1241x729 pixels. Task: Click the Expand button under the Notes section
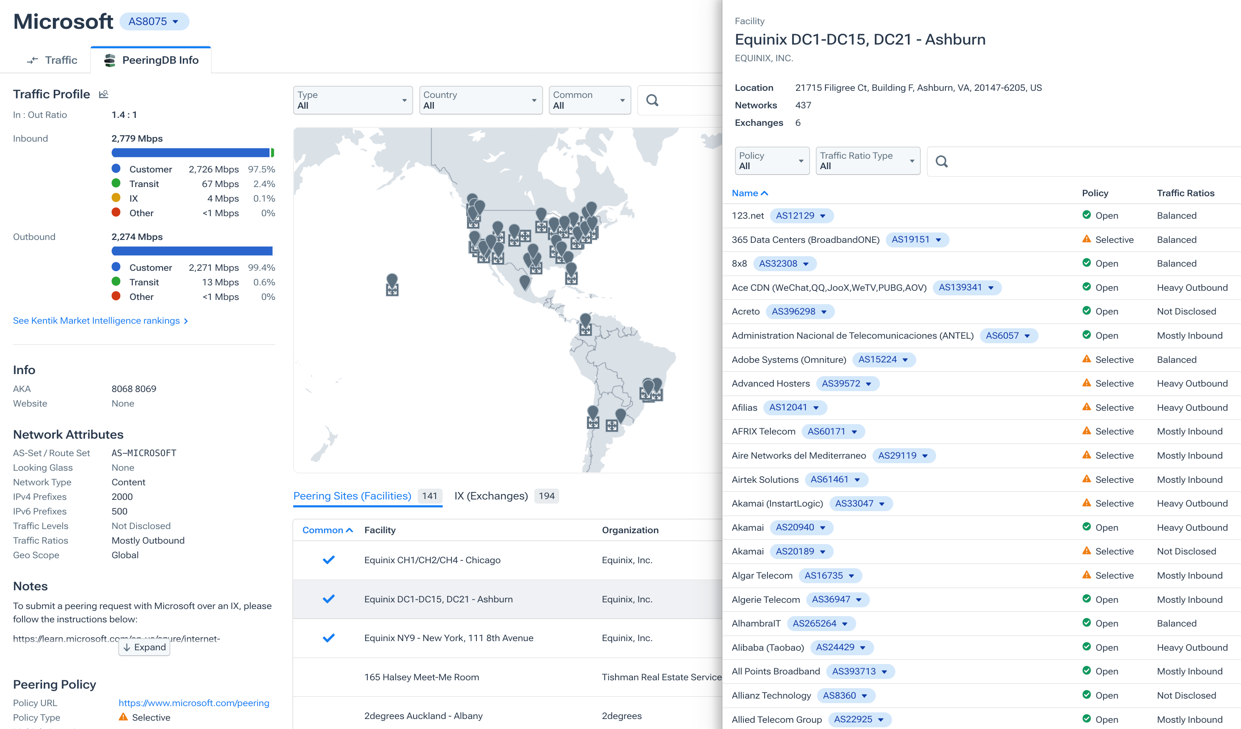point(144,647)
